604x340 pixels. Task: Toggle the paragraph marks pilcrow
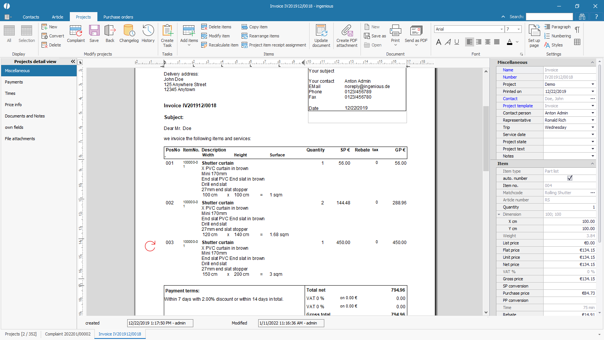(577, 30)
